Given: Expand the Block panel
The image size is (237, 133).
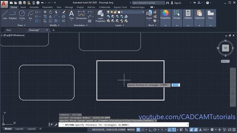Looking at the screenshot, I should 152,25.
